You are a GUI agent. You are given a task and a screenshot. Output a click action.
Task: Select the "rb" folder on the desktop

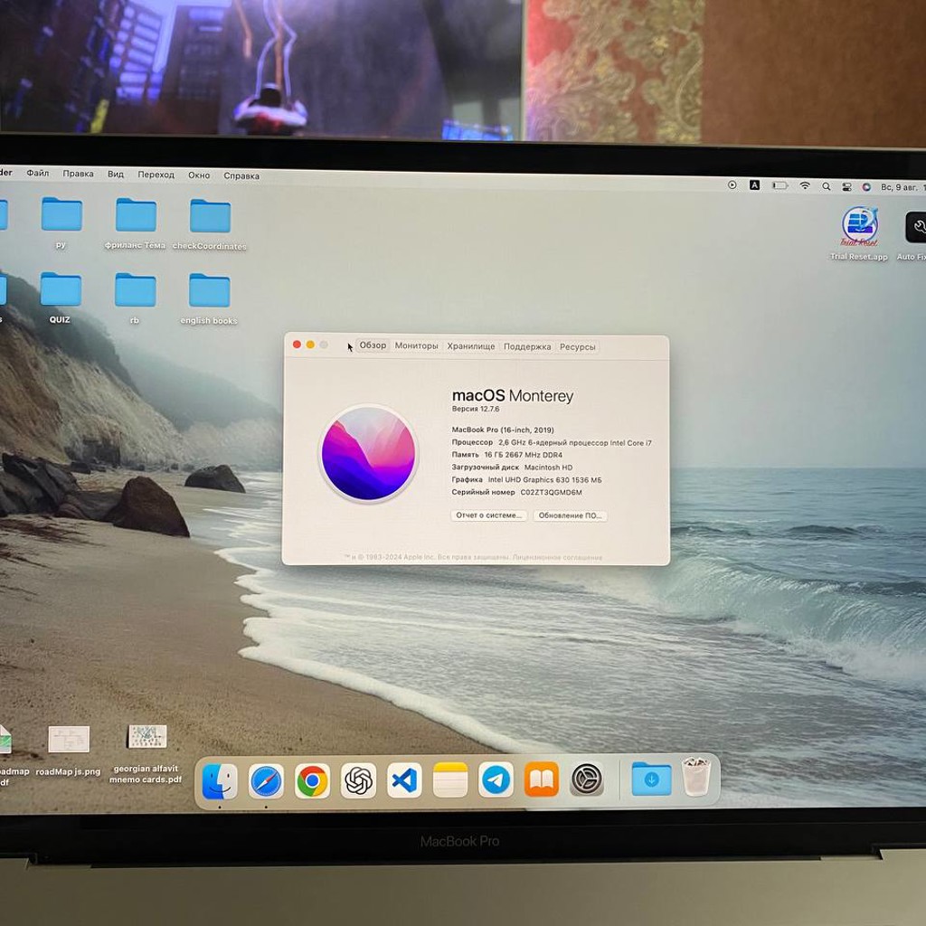click(x=135, y=298)
